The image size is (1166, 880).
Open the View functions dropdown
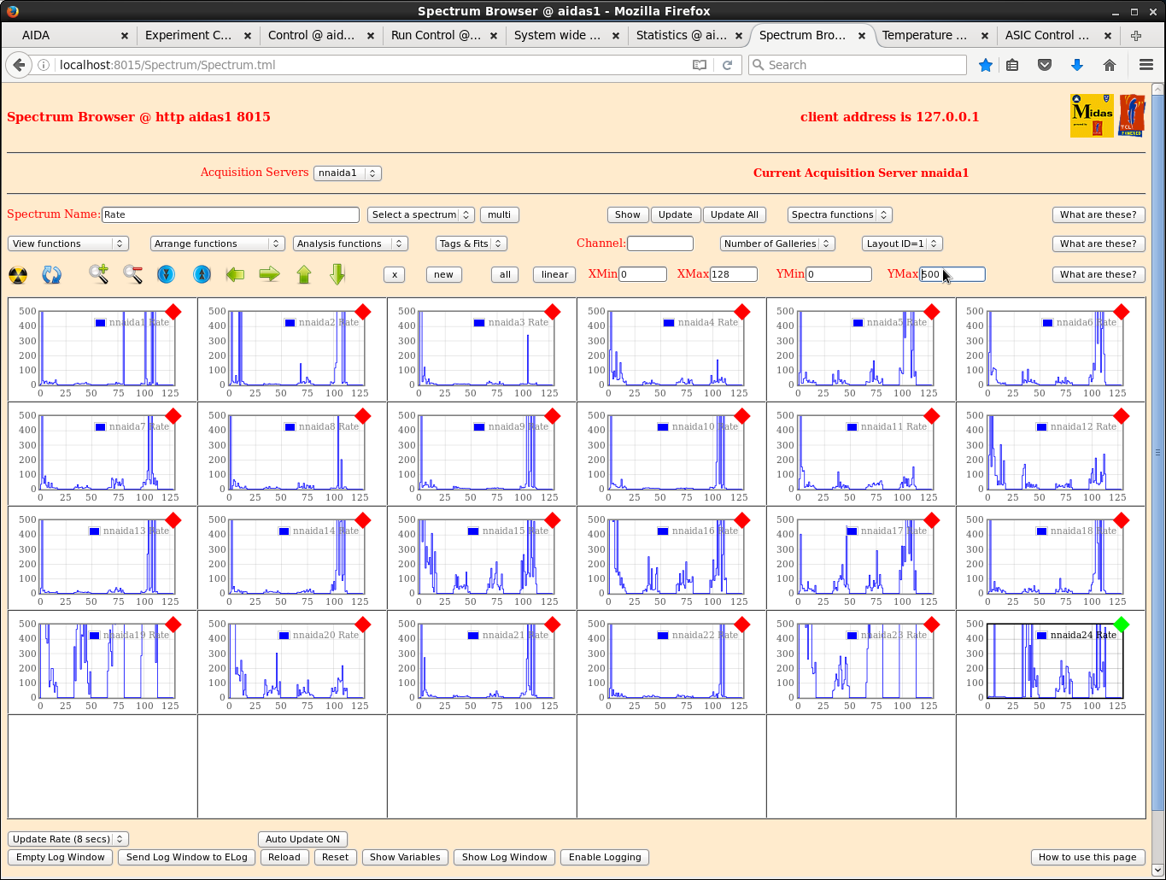coord(68,243)
